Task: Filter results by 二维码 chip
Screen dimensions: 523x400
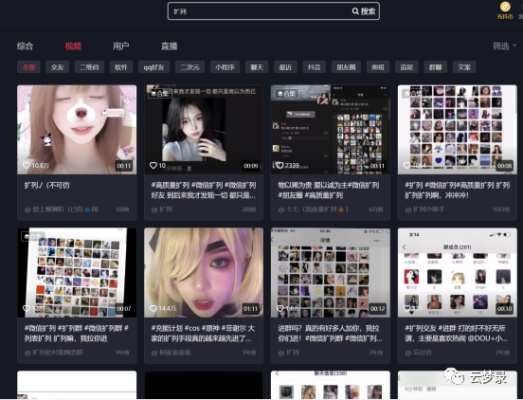Action: (89, 67)
